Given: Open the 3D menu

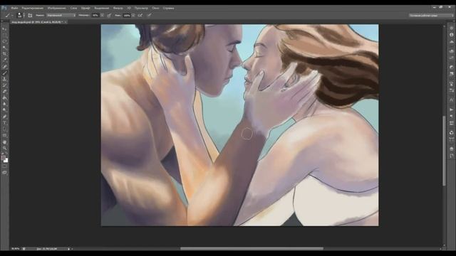Looking at the screenshot, I should point(129,8).
